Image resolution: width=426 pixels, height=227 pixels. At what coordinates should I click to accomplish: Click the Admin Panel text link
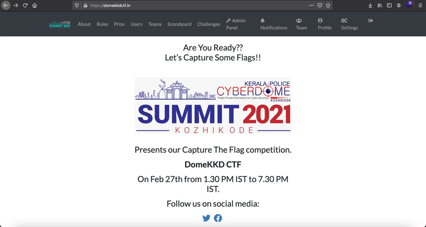pyautogui.click(x=236, y=24)
